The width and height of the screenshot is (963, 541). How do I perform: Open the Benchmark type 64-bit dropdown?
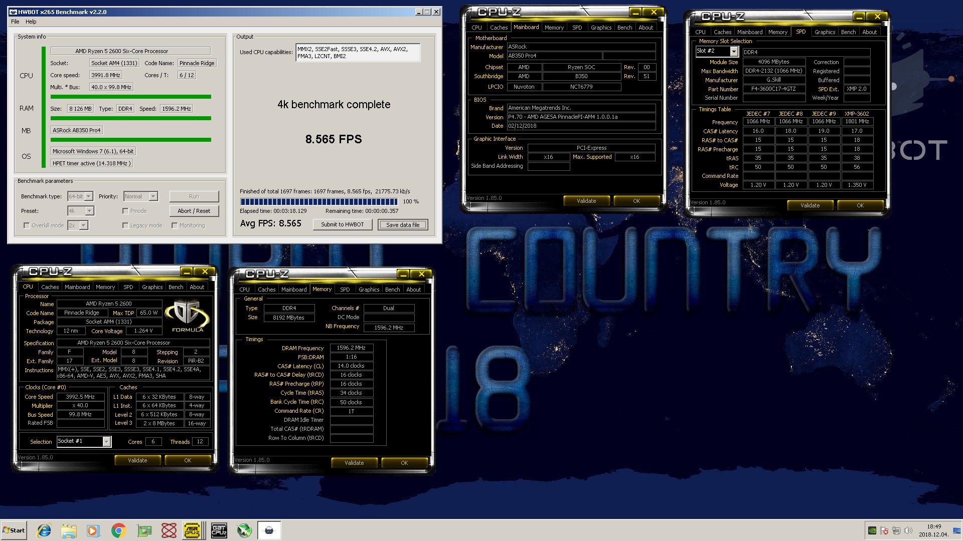tap(80, 196)
